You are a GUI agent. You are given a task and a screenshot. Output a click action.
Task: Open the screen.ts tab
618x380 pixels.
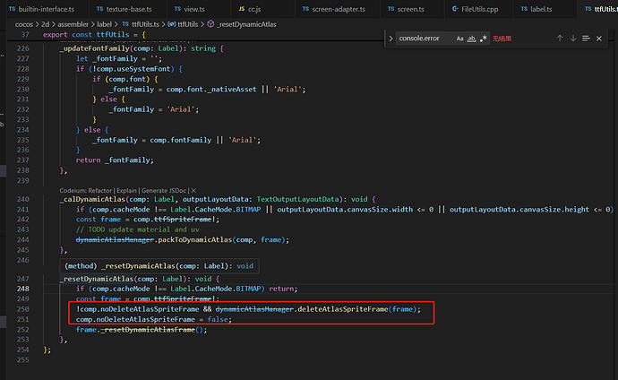(406, 9)
